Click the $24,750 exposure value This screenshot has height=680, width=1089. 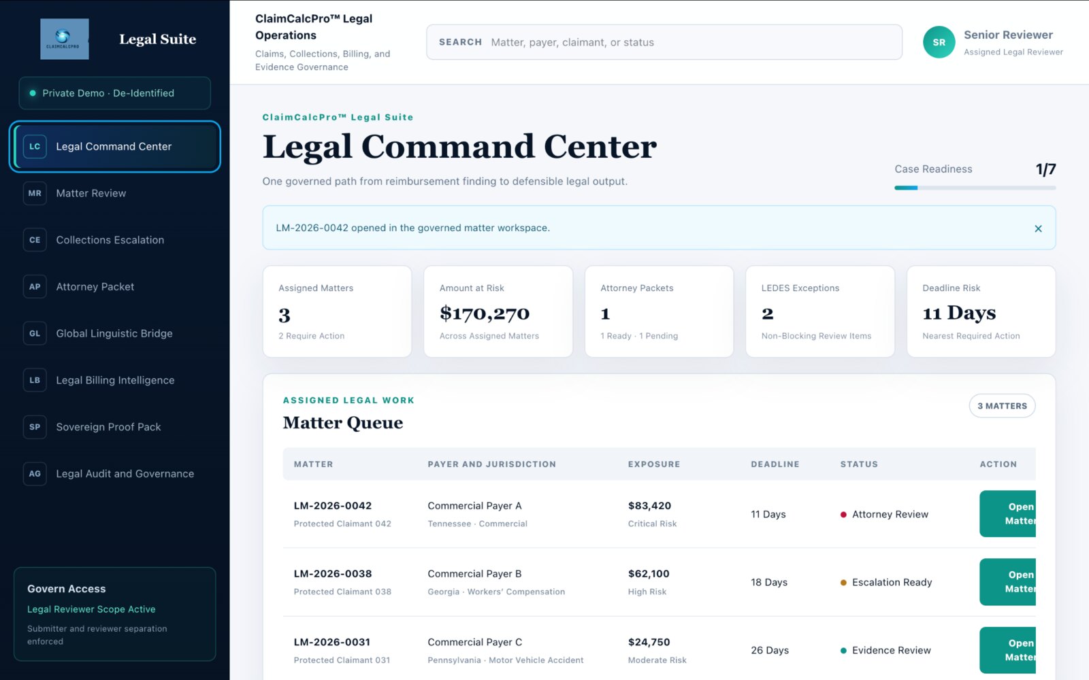click(x=649, y=642)
